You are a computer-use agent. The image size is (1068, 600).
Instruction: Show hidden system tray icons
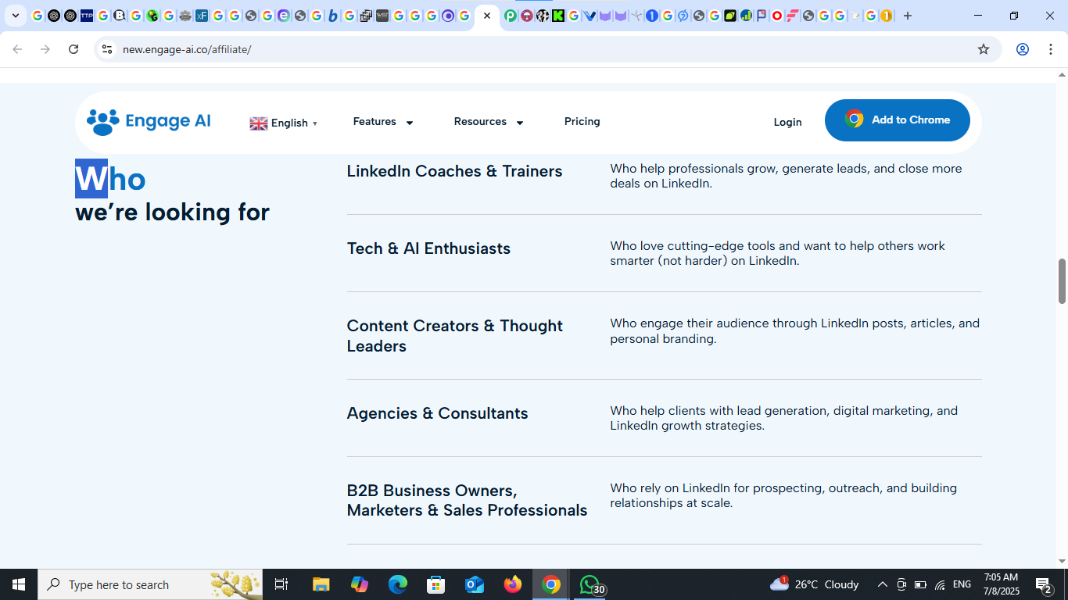[x=882, y=584]
